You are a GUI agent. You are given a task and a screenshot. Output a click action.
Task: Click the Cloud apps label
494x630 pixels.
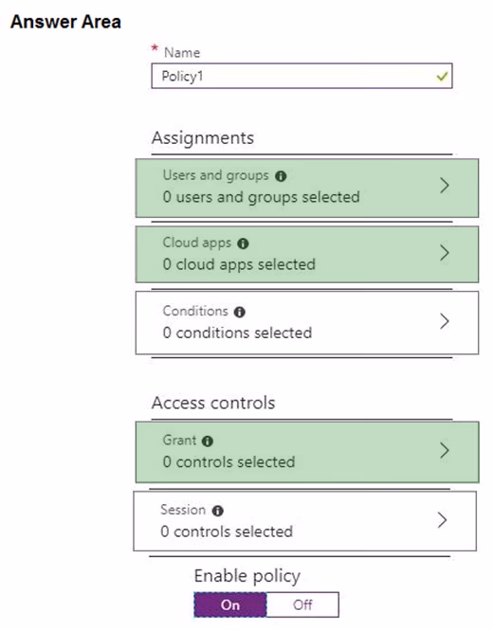pos(197,243)
